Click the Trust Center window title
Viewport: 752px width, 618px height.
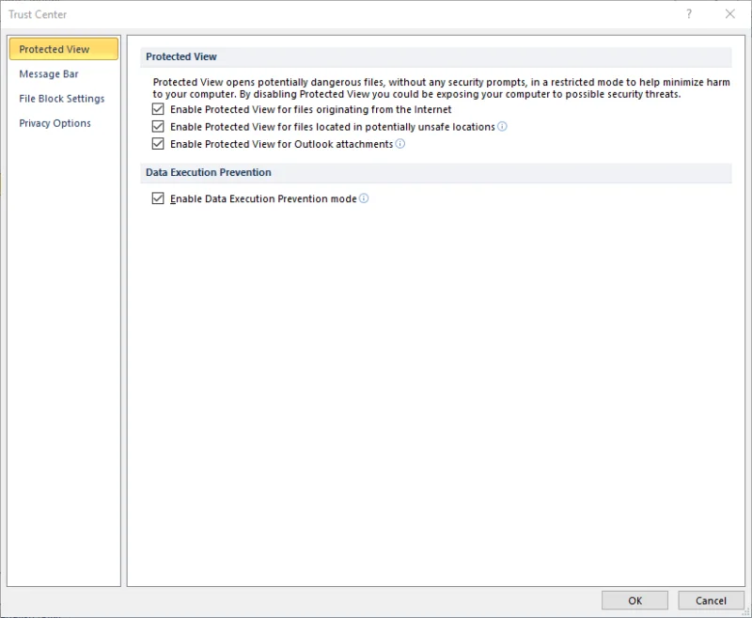pos(38,14)
